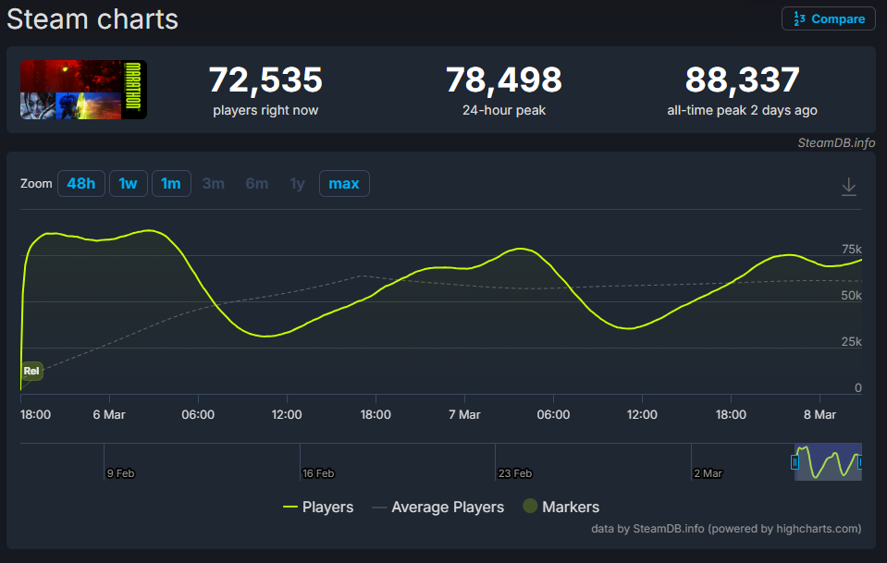Screen dimensions: 887x563
Task: Click the Marathon game thumbnail
Action: click(84, 90)
